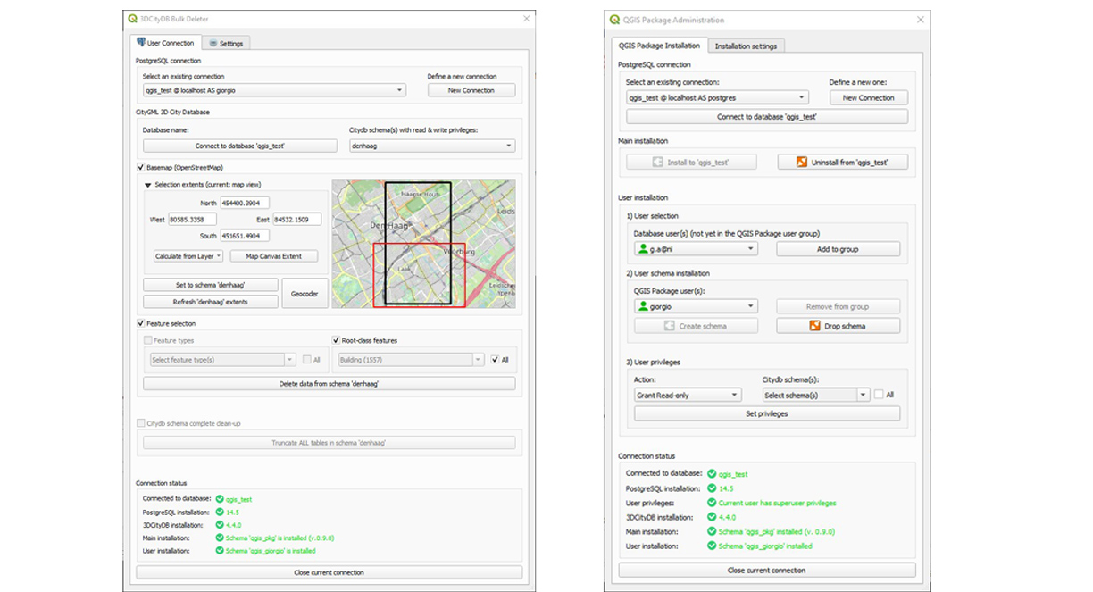
Task: Click New Connection in Package Administration
Action: [869, 97]
